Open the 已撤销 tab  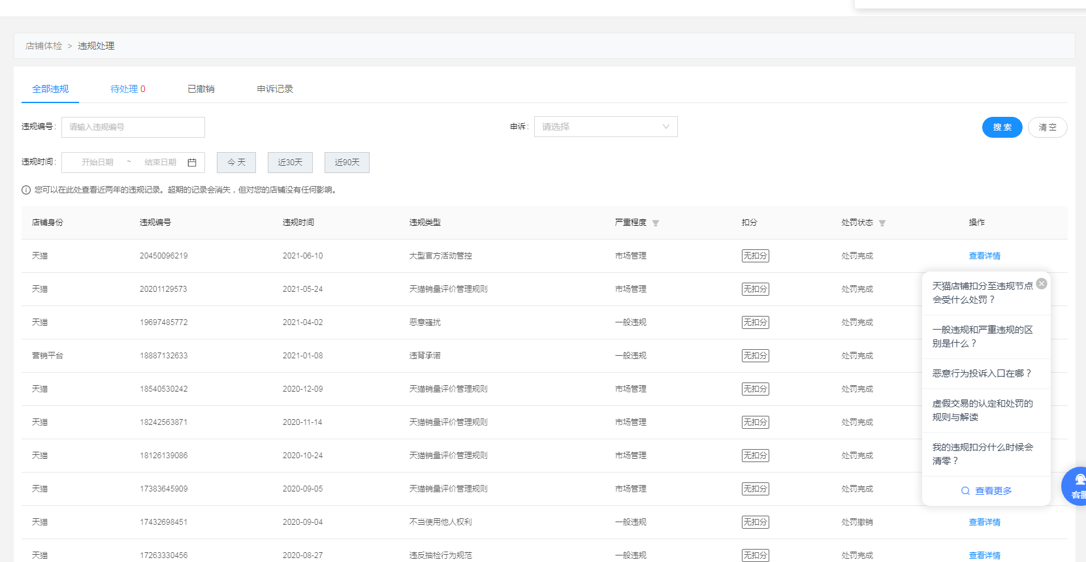[x=201, y=89]
